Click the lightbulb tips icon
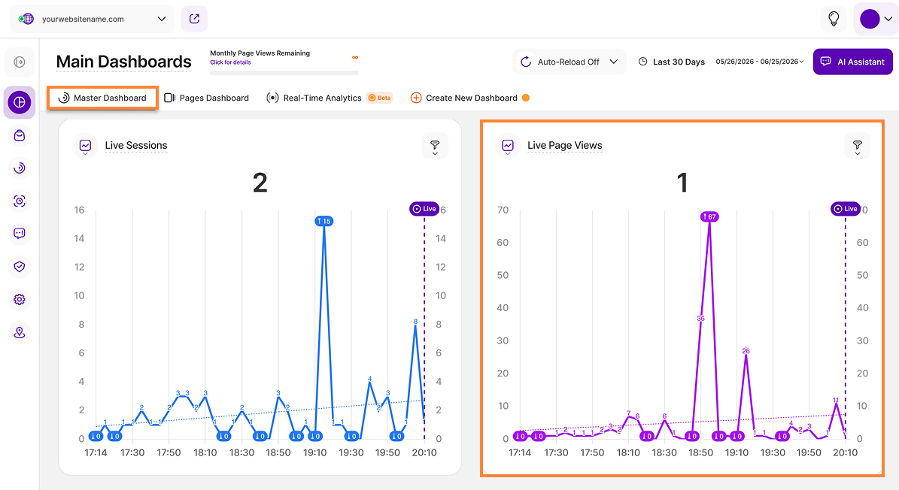Image resolution: width=899 pixels, height=490 pixels. [834, 19]
